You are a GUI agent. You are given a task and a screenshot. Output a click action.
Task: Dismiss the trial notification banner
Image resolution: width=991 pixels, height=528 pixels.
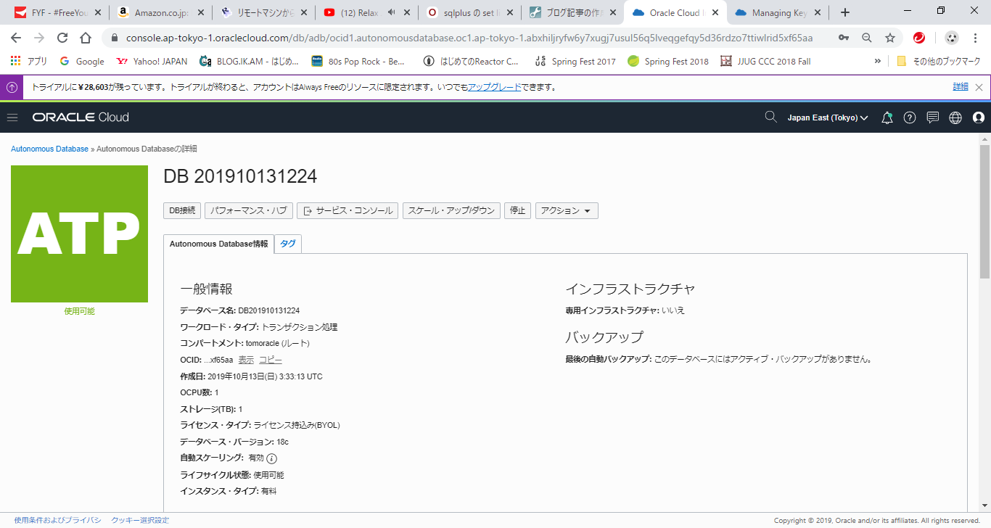(x=979, y=87)
